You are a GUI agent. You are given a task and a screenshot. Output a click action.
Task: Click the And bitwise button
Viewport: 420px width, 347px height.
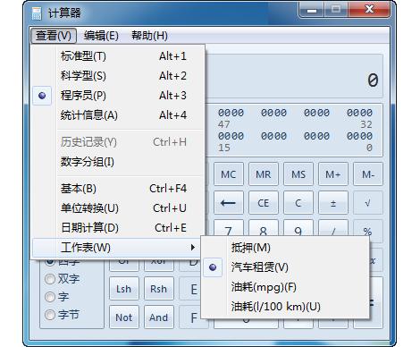(x=159, y=317)
